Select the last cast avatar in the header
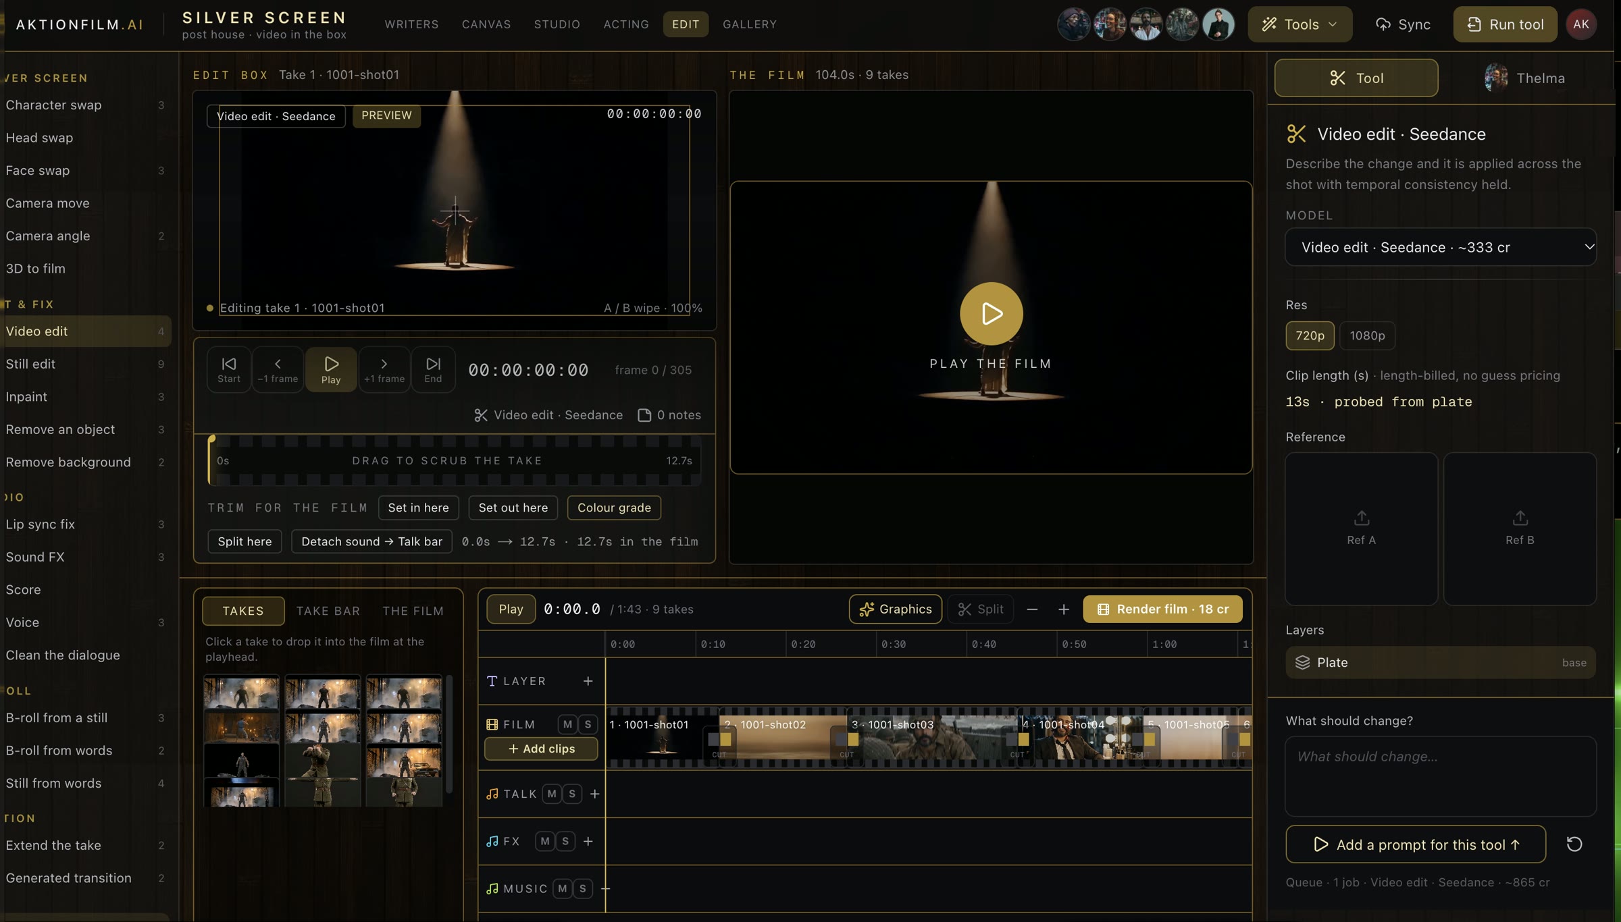This screenshot has width=1621, height=922. (1218, 24)
